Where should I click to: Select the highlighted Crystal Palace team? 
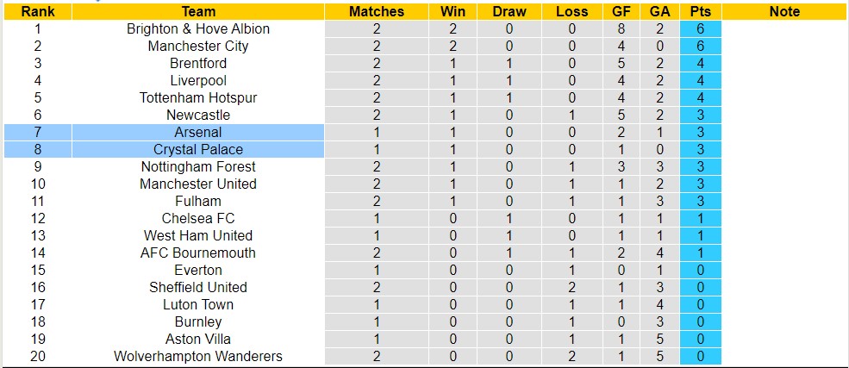point(198,149)
